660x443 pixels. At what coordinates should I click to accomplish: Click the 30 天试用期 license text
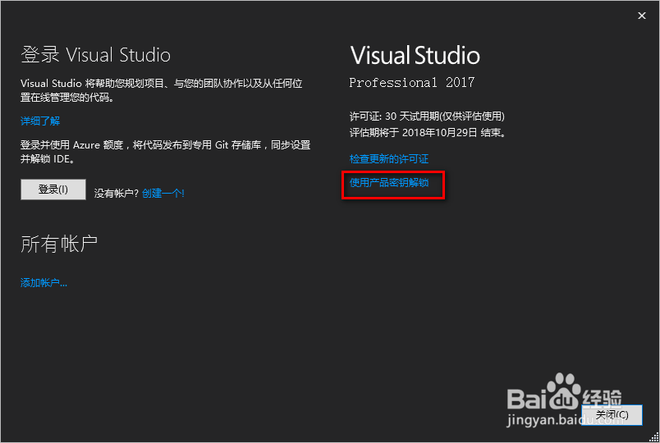coord(411,116)
